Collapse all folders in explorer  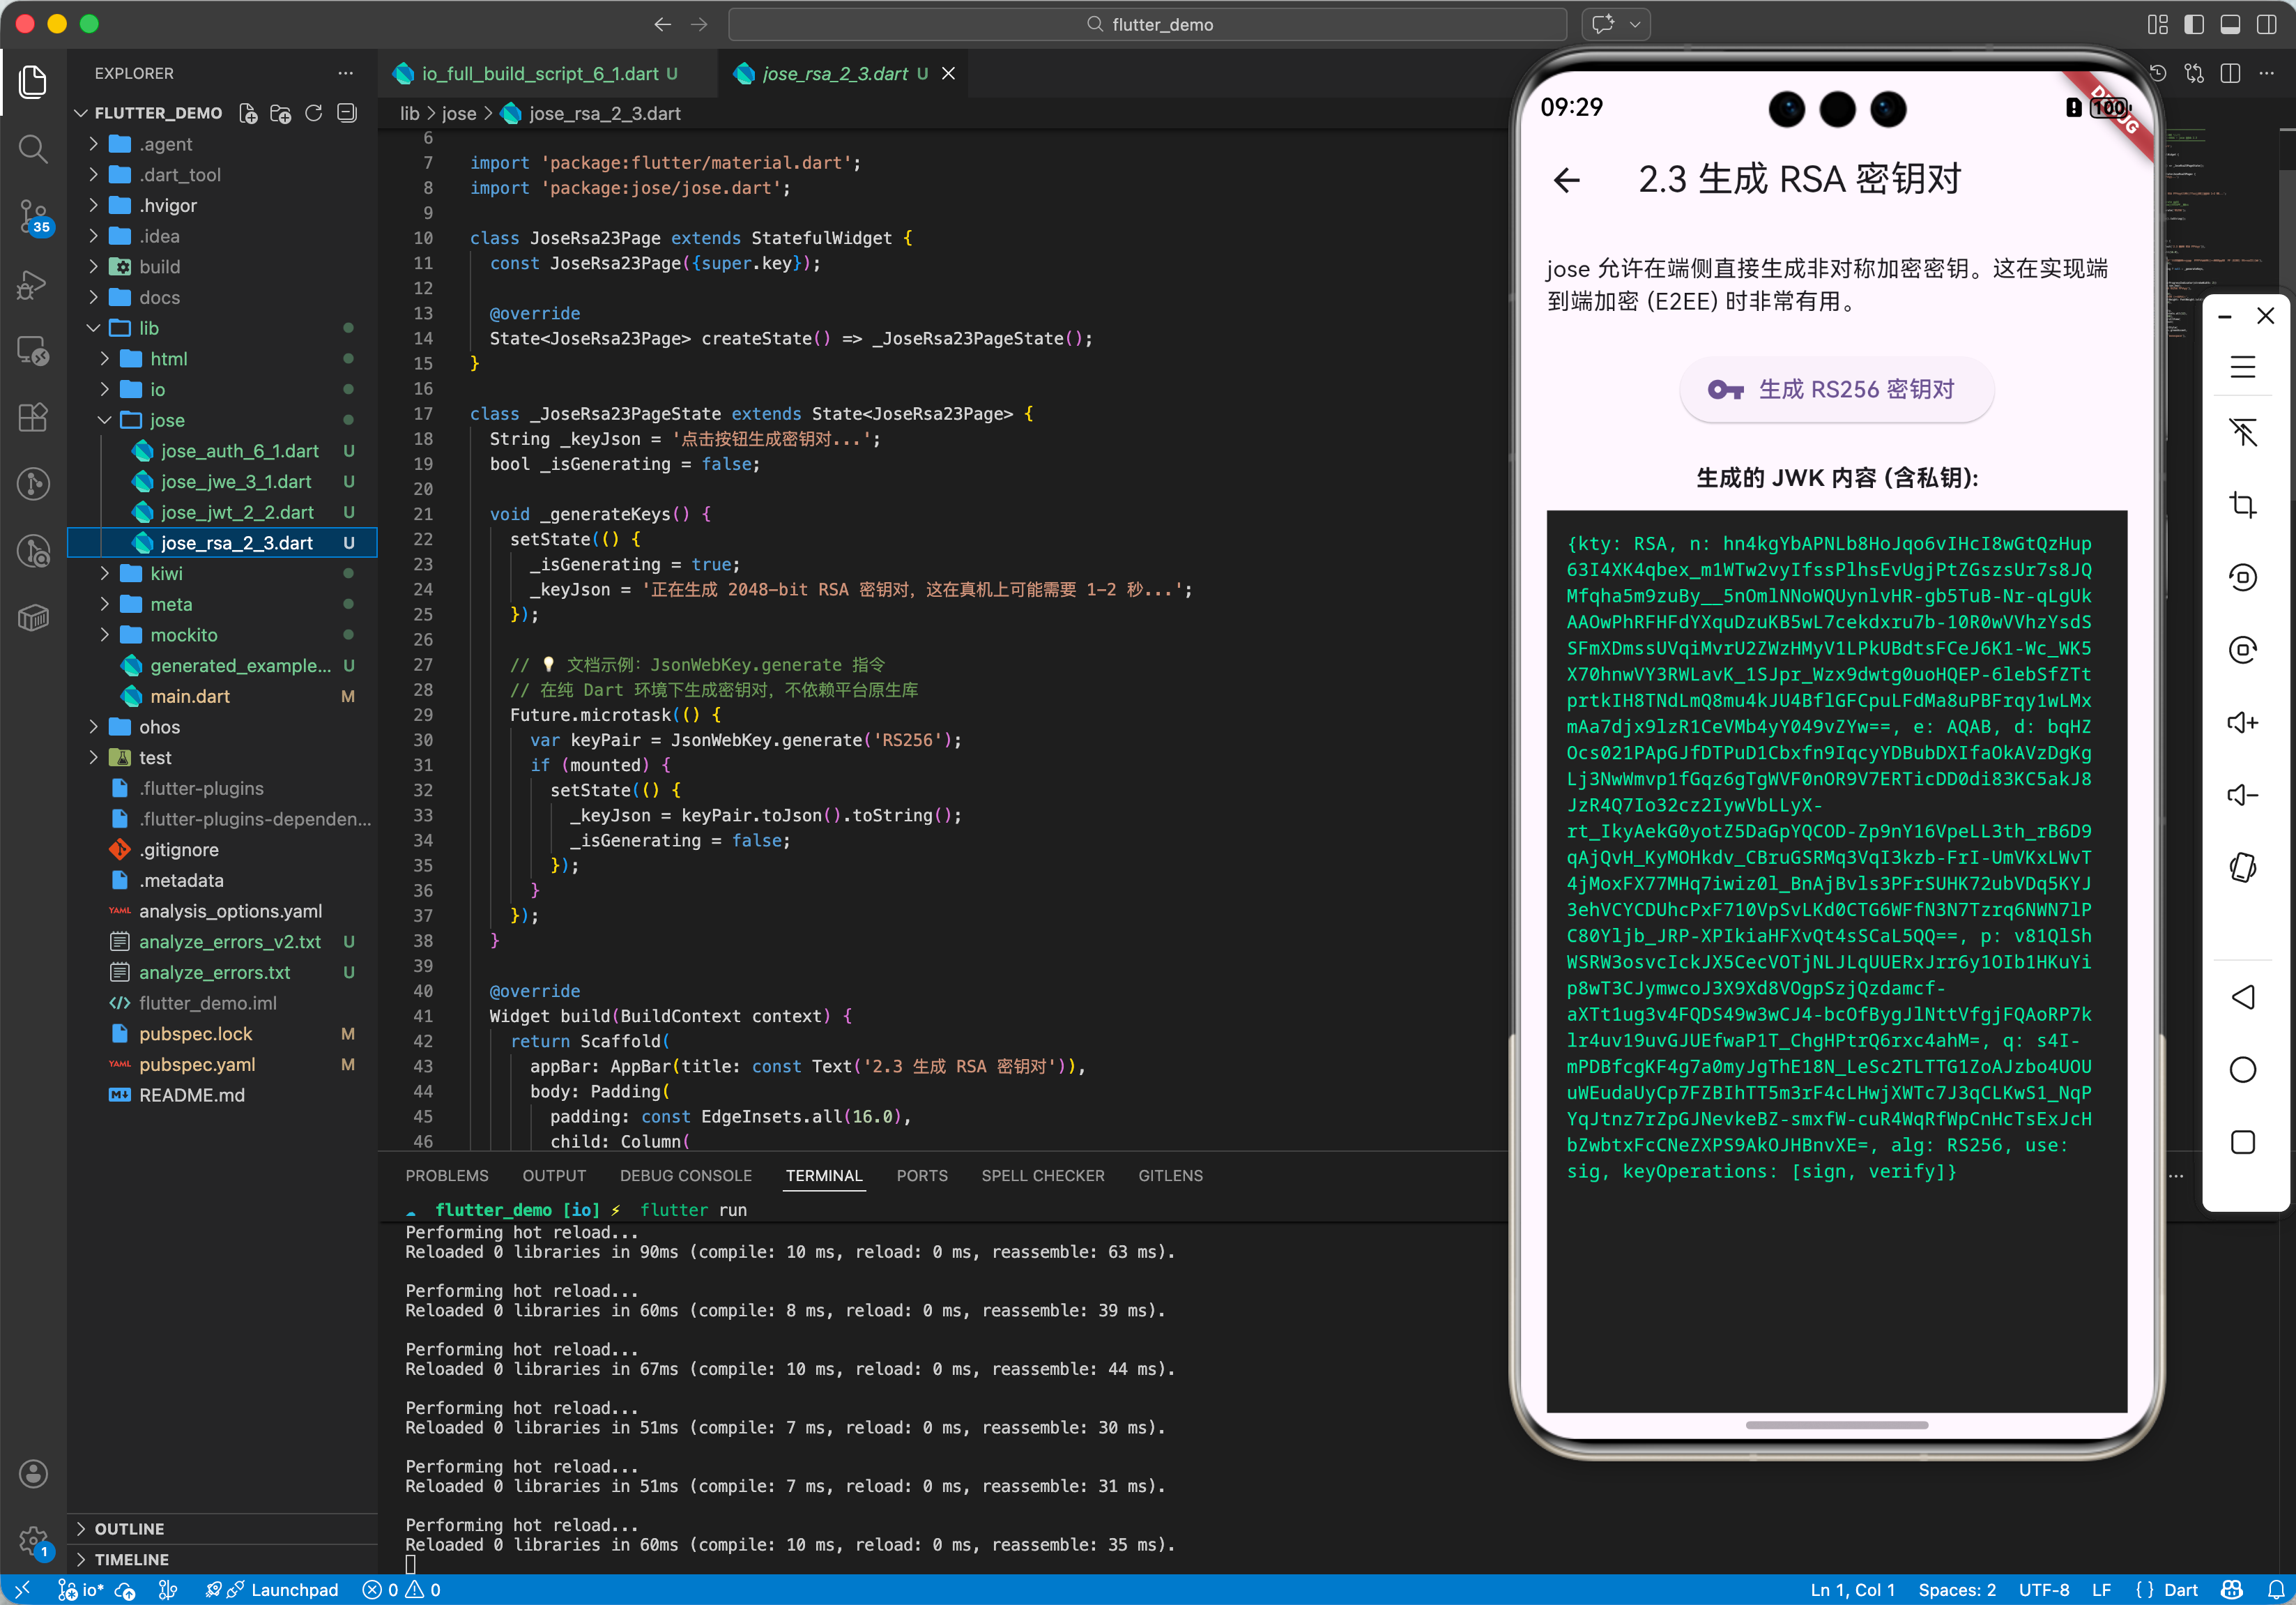pyautogui.click(x=347, y=113)
